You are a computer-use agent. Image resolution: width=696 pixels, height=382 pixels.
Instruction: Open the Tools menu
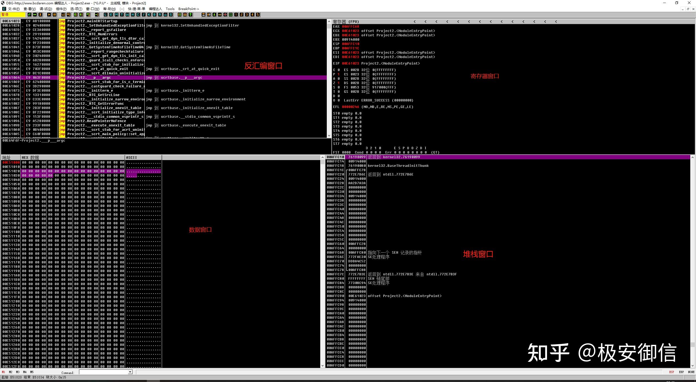[170, 9]
